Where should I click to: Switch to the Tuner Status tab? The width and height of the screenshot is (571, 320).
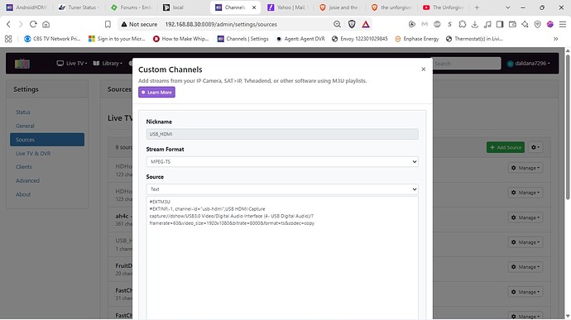[x=79, y=7]
